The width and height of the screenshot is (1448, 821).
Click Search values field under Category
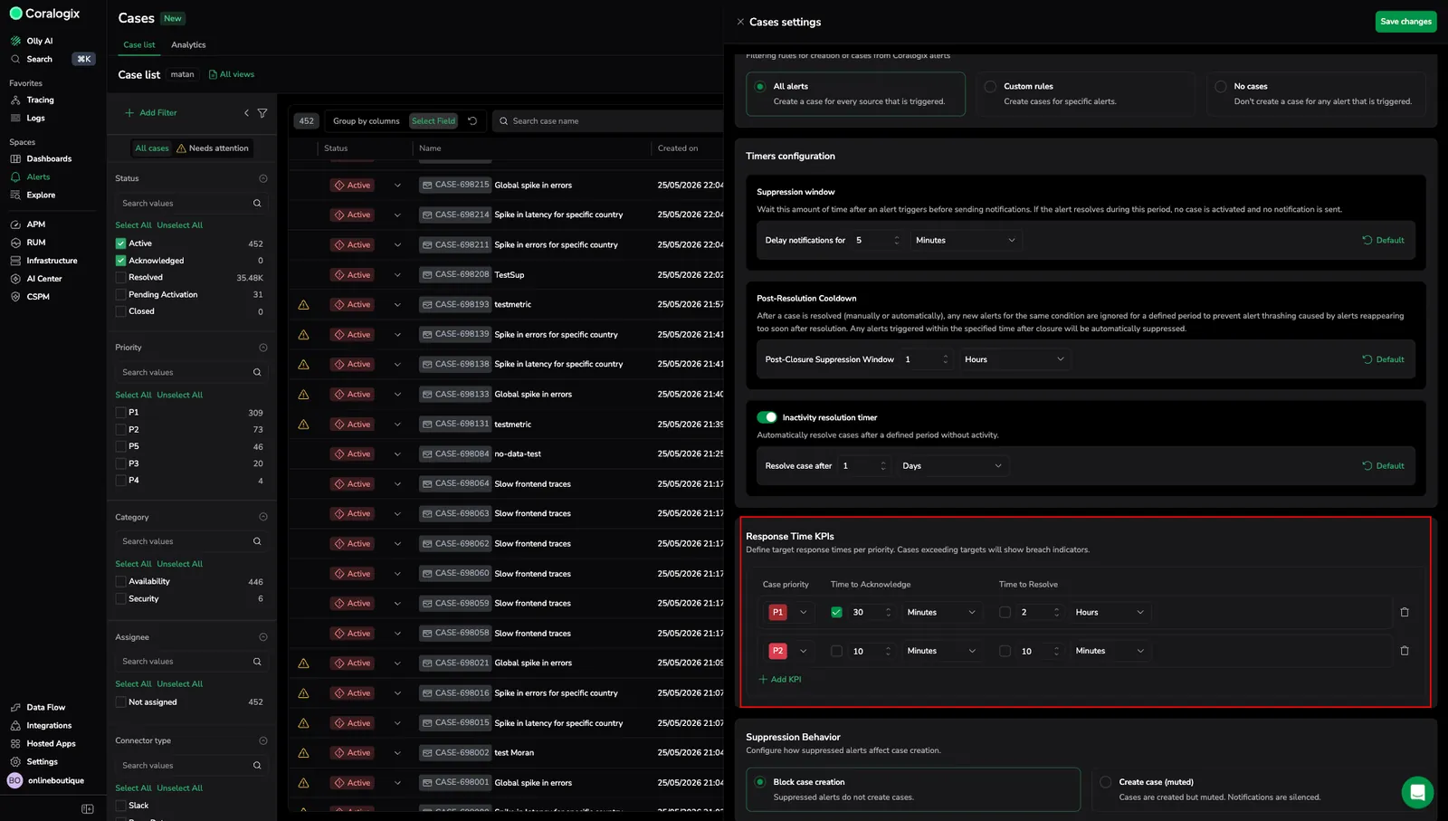tap(192, 541)
